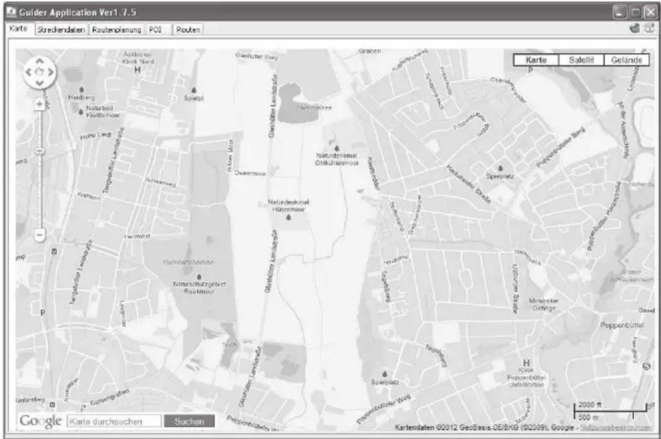The width and height of the screenshot is (661, 439).
Task: Click the S-Bahn station icon near Poppenbüttel
Action: tap(647, 366)
